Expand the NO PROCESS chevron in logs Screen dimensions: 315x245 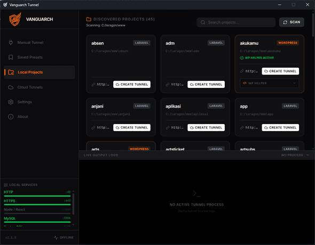coord(308,155)
